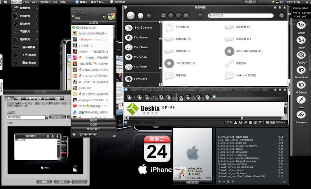
Task: Open PowerPoint in the Office dock
Action: click(301, 70)
